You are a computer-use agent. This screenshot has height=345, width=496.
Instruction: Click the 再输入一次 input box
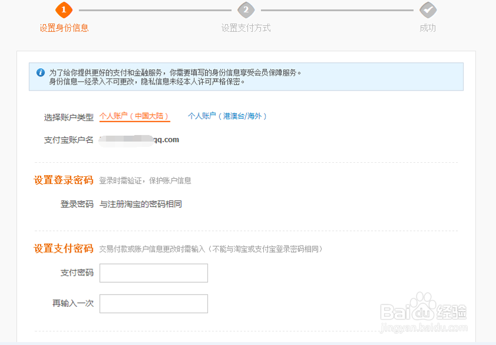[x=153, y=303]
